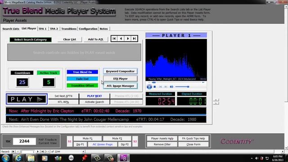
Task: Click Set Next APTN button
Action: point(63,96)
